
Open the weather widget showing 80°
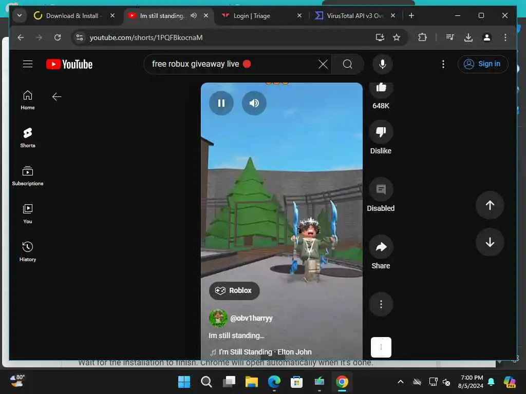click(17, 381)
